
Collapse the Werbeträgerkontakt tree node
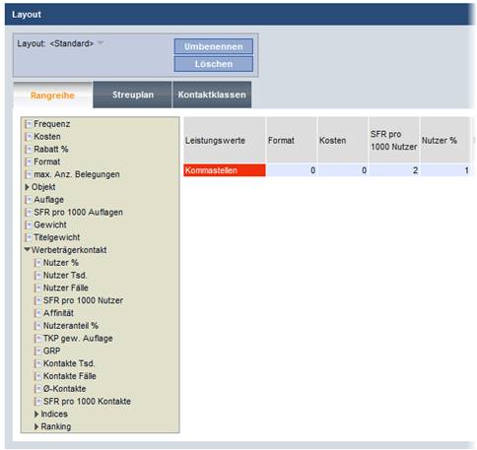28,250
